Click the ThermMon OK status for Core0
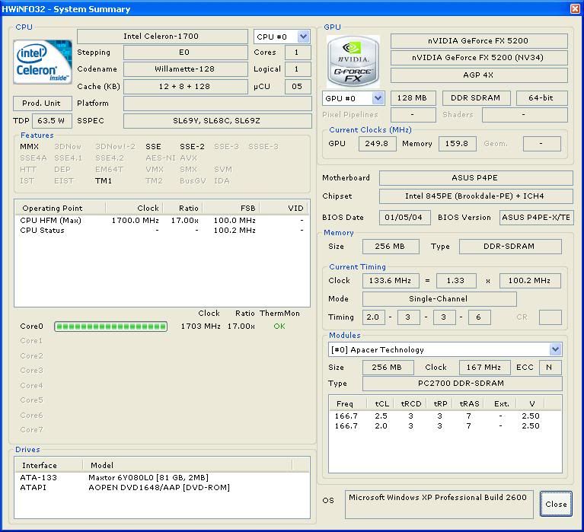584x532 pixels. (279, 327)
